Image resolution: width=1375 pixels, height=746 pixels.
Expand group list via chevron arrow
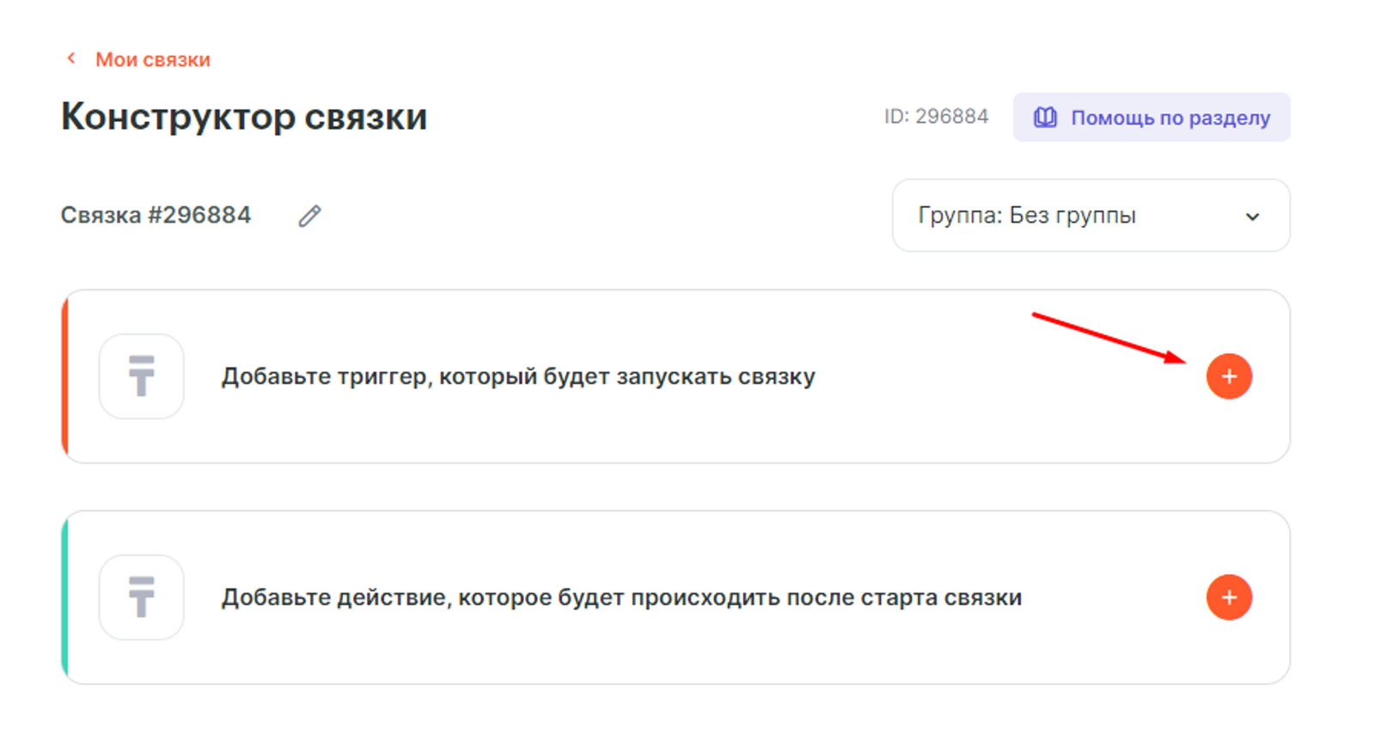pyautogui.click(x=1252, y=217)
